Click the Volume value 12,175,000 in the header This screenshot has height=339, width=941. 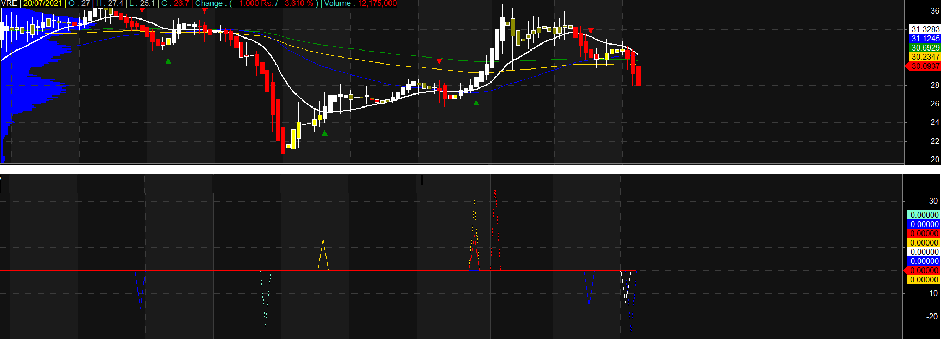[377, 3]
